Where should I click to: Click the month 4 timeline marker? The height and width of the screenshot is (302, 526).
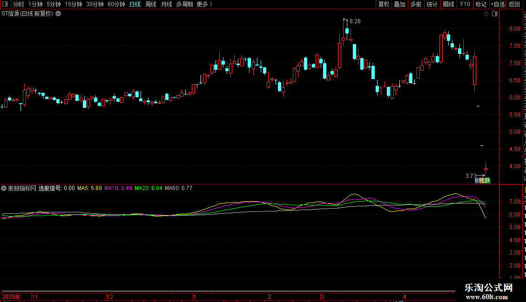pos(405,296)
